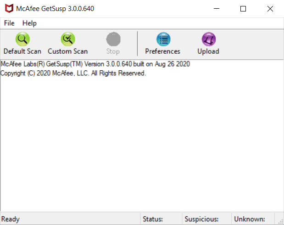The width and height of the screenshot is (284, 225).
Task: Minimize the GetSusp window
Action: [x=217, y=9]
